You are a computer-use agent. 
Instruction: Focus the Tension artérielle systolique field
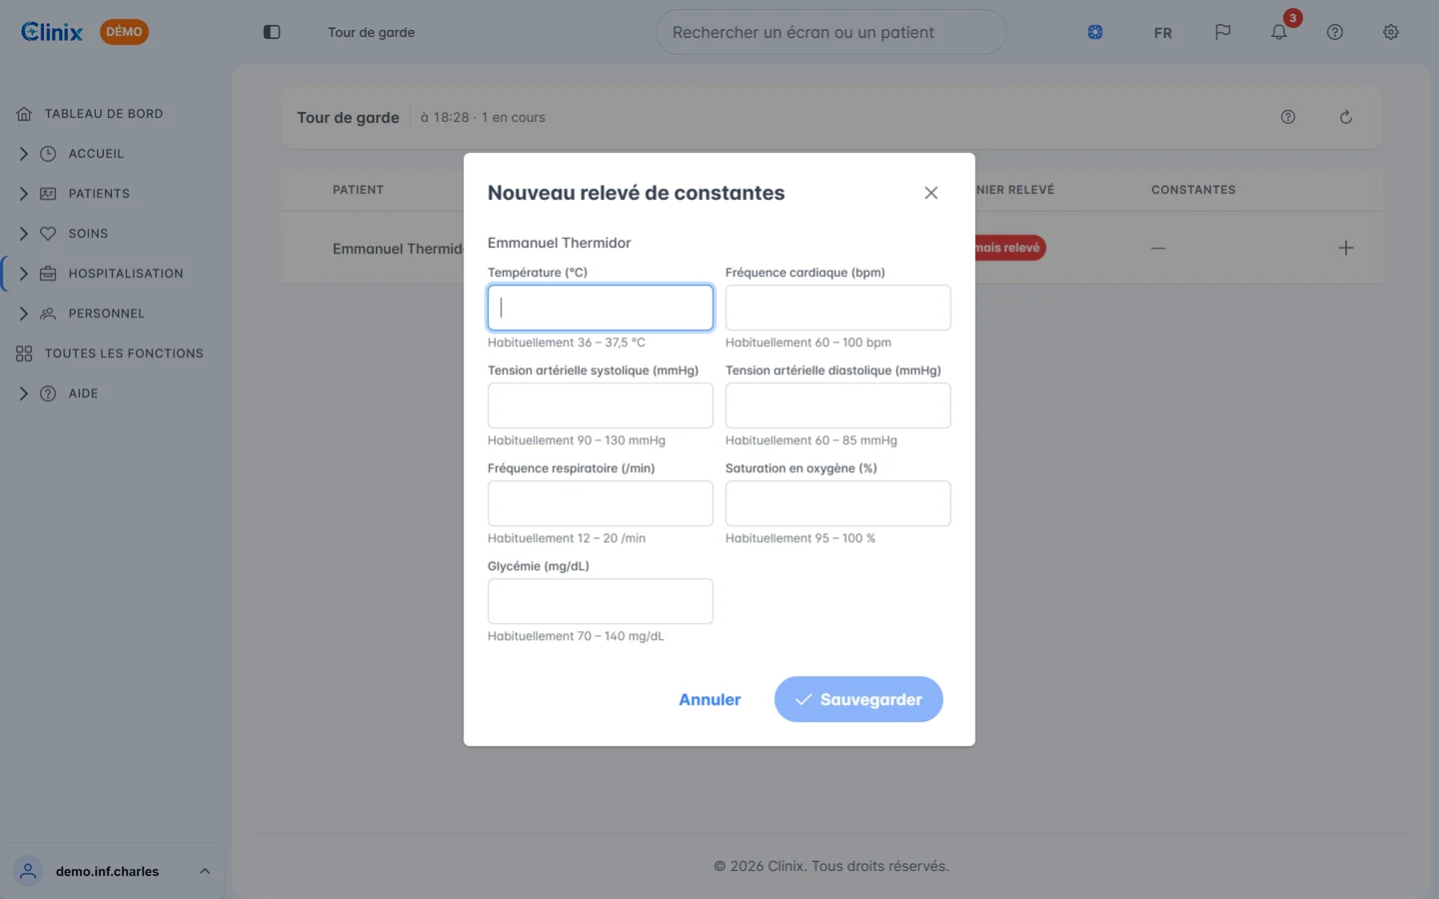pyautogui.click(x=601, y=406)
